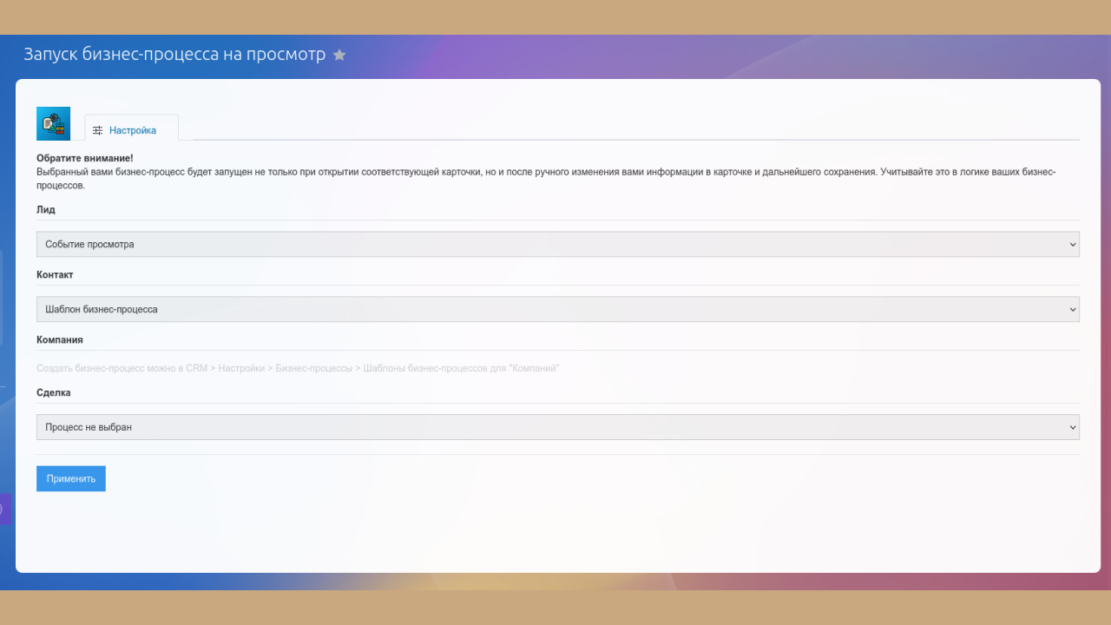Viewport: 1111px width, 625px height.
Task: Click the business-process app logo icon
Action: (53, 123)
